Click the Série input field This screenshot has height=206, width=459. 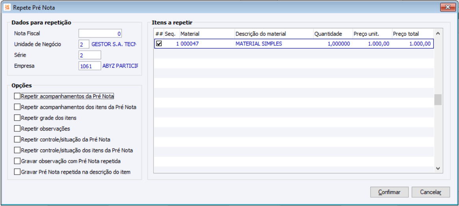[x=90, y=55]
